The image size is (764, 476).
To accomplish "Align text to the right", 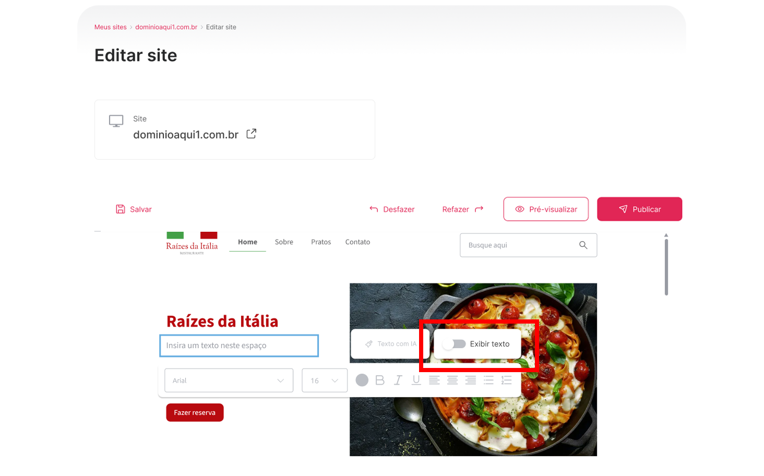I will [x=471, y=380].
